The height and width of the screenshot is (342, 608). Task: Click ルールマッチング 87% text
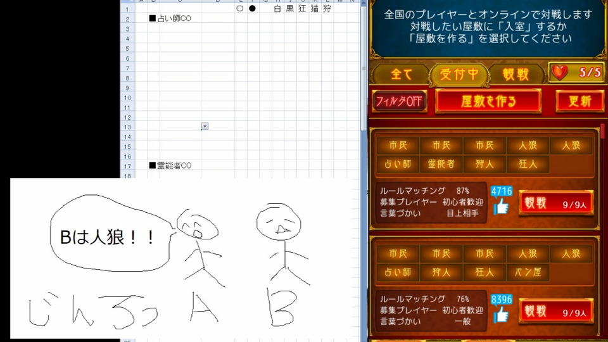point(424,191)
